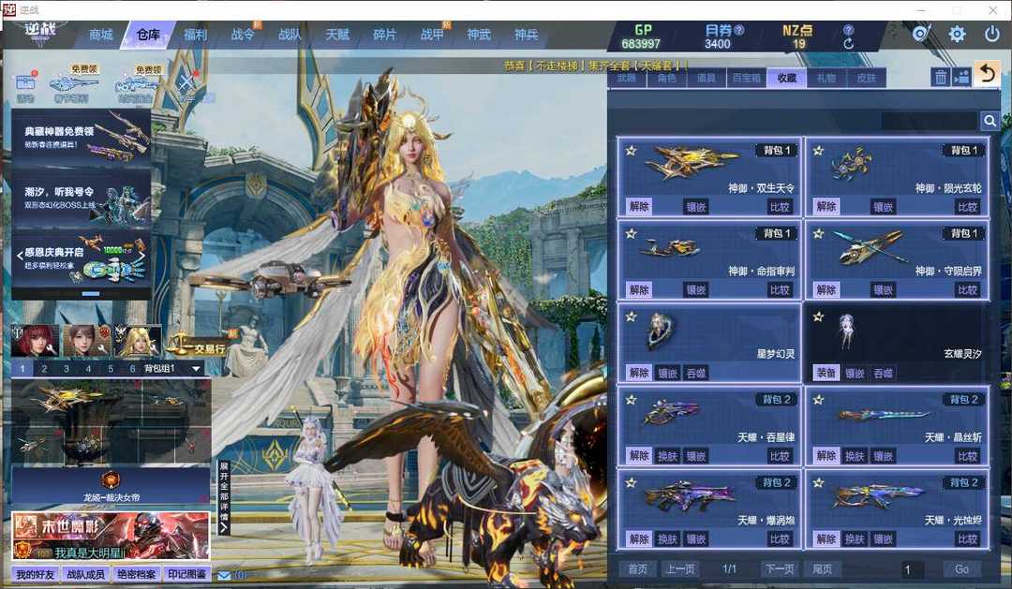Toggle favorite star on 神御·双生天令
The width and height of the screenshot is (1012, 589).
coord(631,150)
